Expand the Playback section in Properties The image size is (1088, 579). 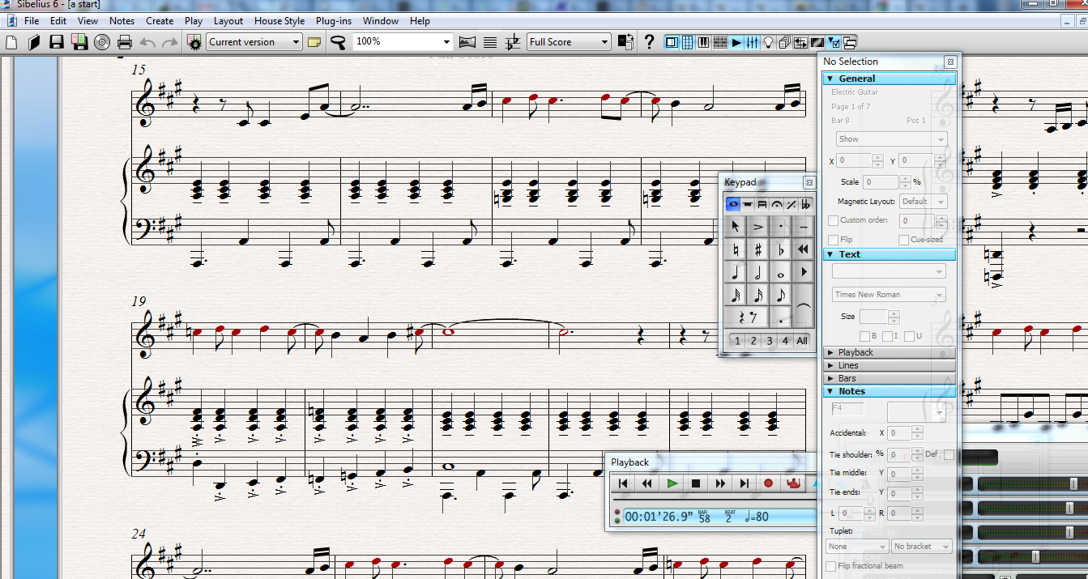click(855, 352)
